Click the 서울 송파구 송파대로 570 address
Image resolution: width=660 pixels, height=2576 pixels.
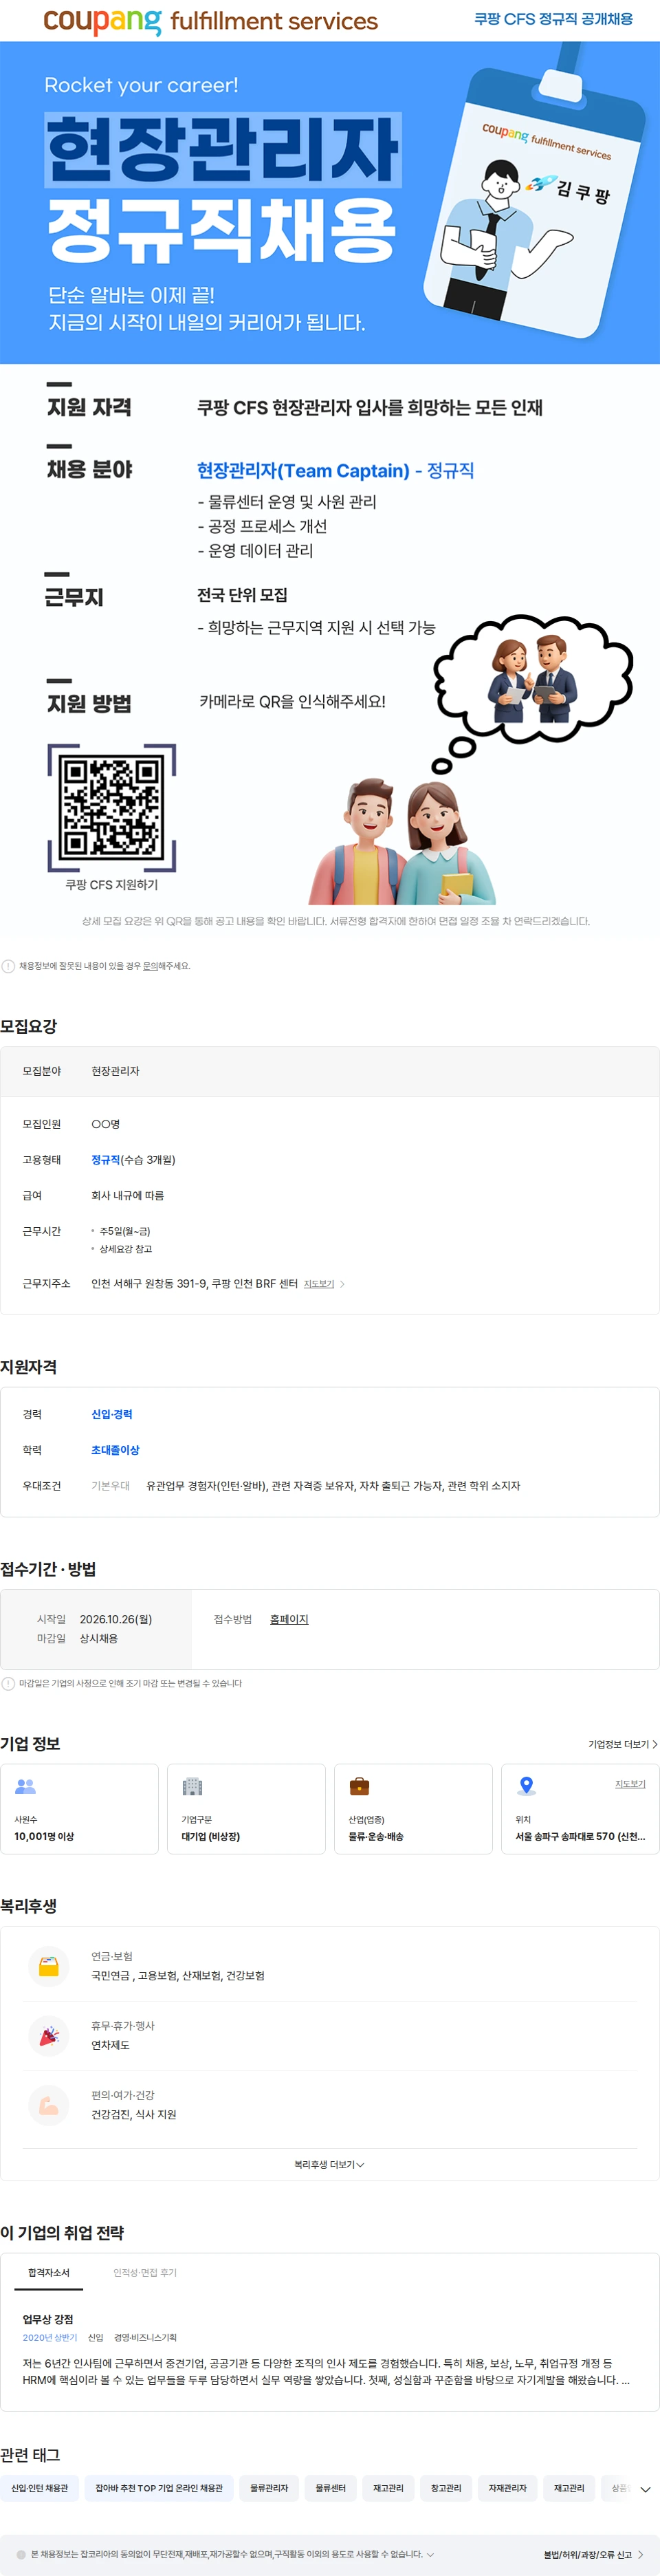click(580, 1836)
